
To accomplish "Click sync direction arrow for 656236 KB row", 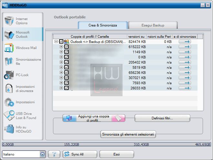I will [185, 73].
